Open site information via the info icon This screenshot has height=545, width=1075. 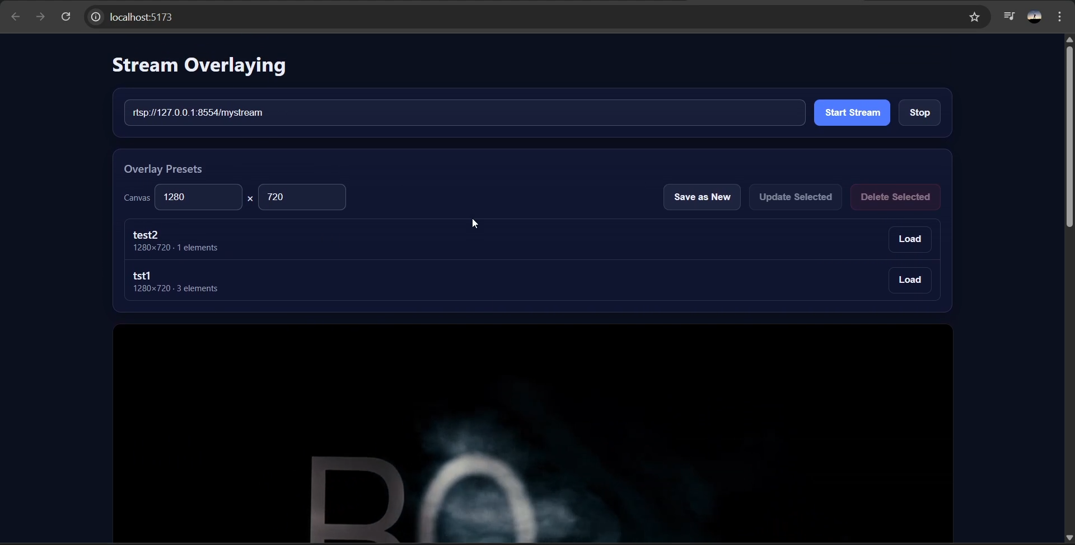[x=95, y=17]
